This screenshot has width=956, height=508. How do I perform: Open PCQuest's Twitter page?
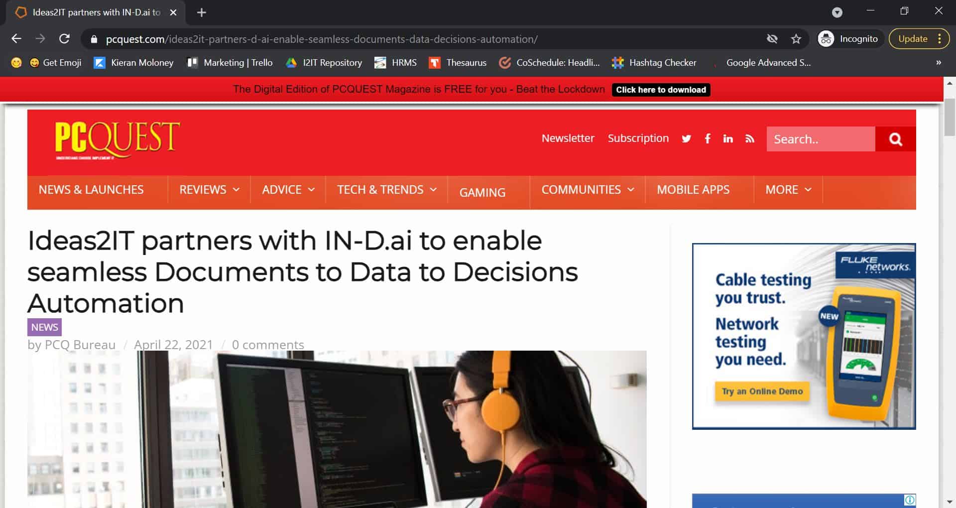(x=687, y=138)
